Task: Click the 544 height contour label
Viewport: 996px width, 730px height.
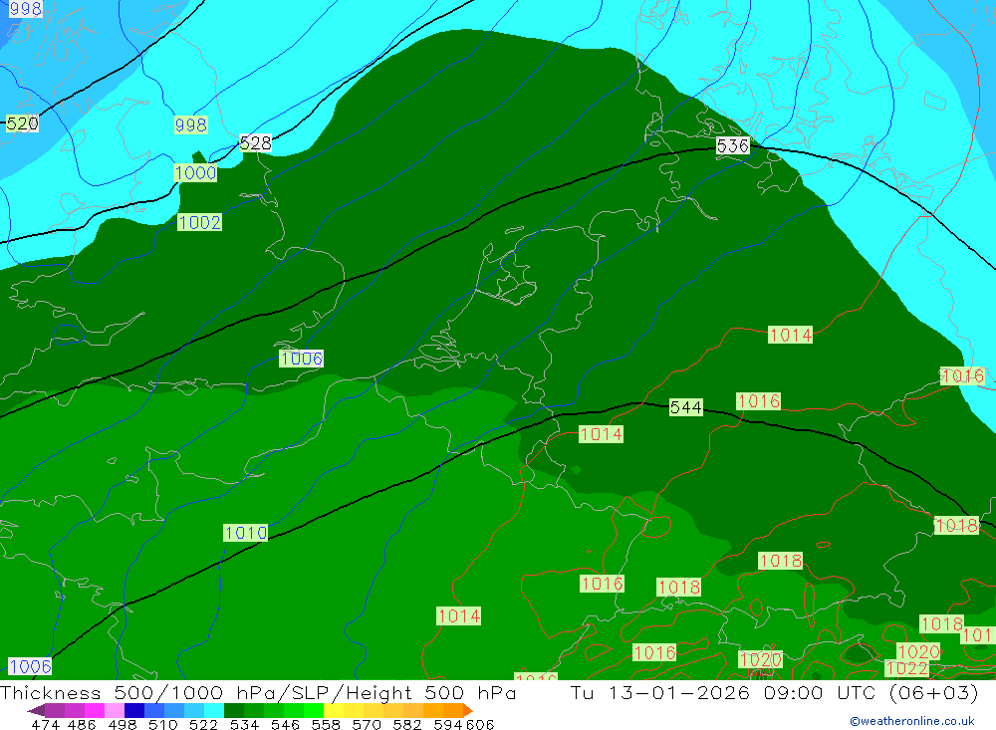Action: (686, 407)
